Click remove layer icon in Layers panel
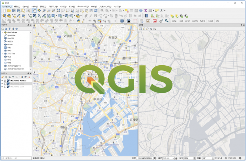 [x=29, y=77]
